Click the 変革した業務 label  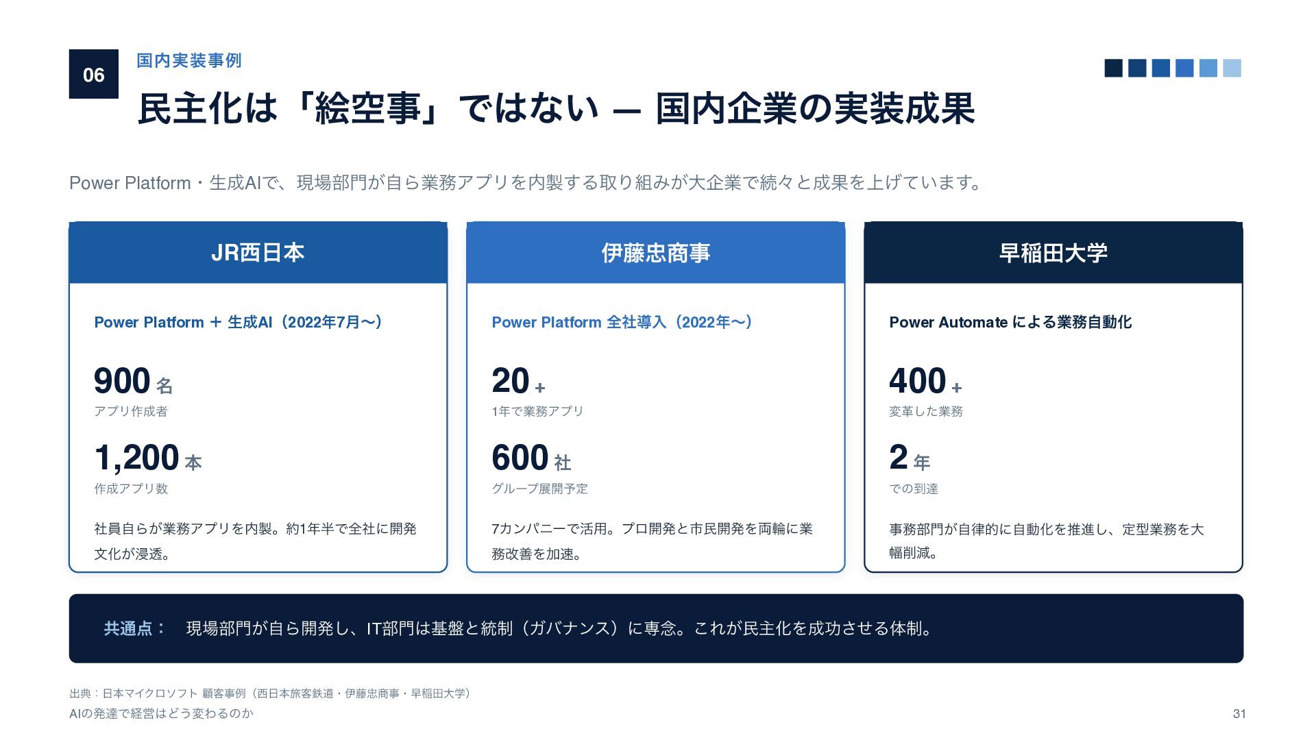coord(926,411)
